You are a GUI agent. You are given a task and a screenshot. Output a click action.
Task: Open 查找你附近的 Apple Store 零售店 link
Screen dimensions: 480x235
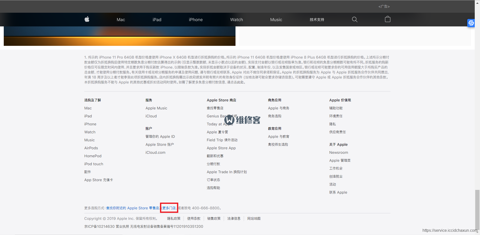(132, 208)
